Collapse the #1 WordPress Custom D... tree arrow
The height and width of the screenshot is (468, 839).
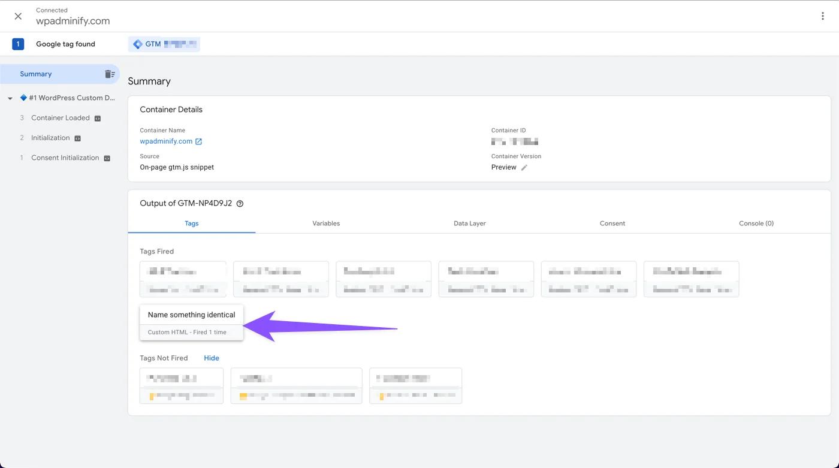pos(10,98)
